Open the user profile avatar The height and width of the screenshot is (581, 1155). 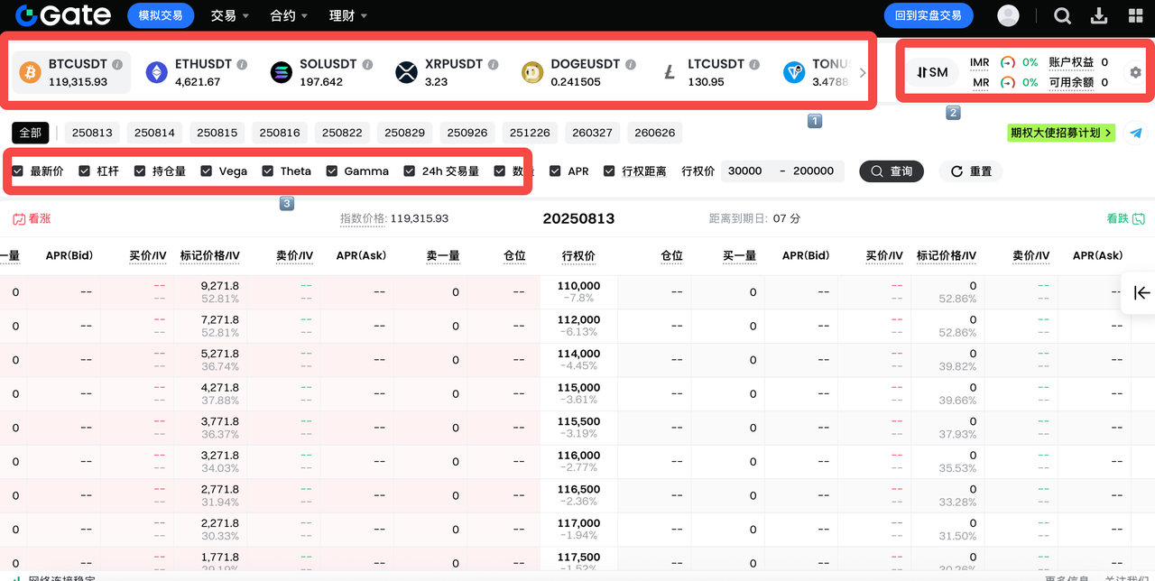(x=1008, y=15)
